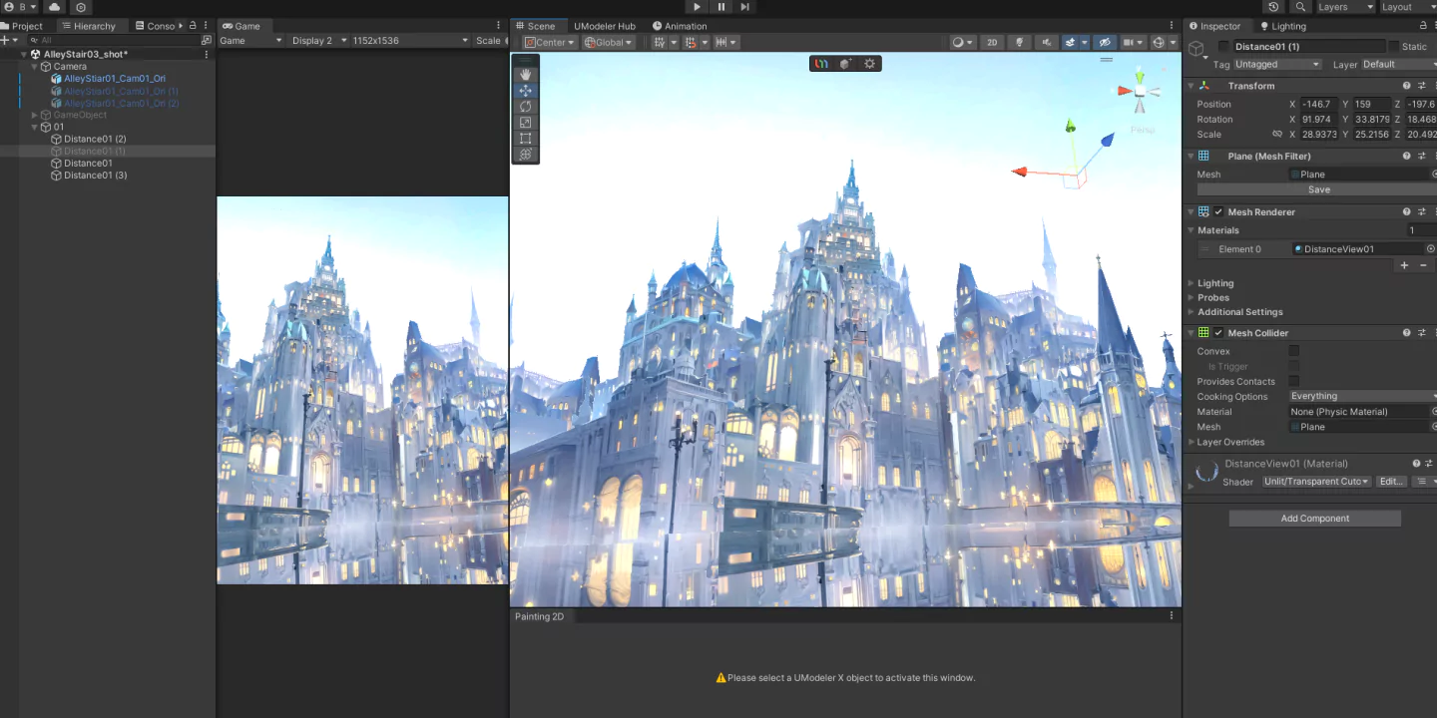Enable Provides Contacts checkbox
1437x718 pixels.
1294,381
